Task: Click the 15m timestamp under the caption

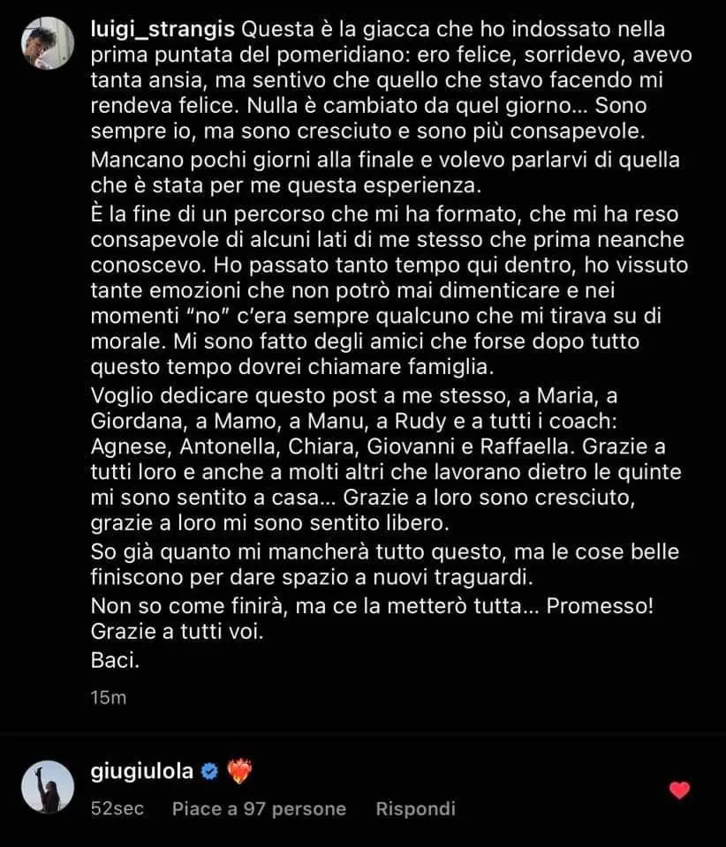Action: click(109, 697)
